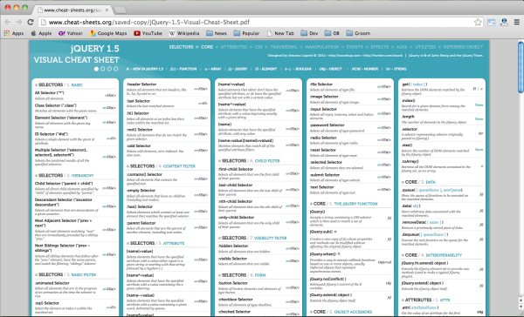Click the 'jQuery.fn.extend( object )' entry
524x317 pixels.
click(x=424, y=263)
